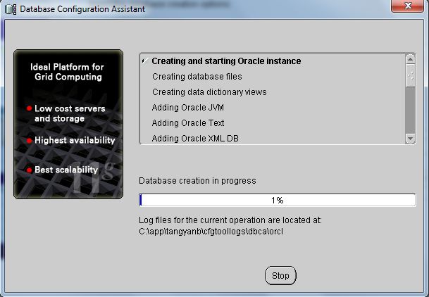Close the Database Configuration Assistant window
Image resolution: width=429 pixels, height=297 pixels.
(407, 6)
